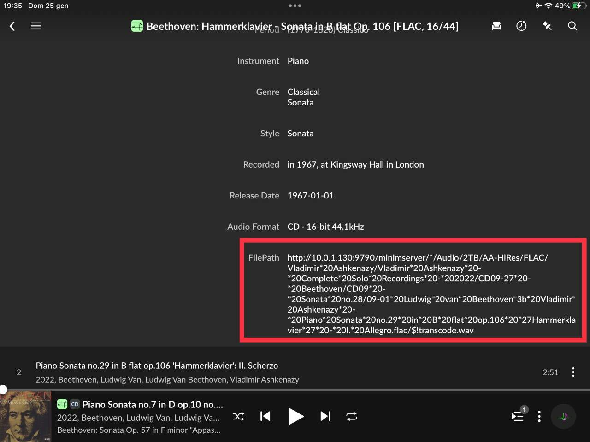The image size is (590, 442).
Task: Toggle shuffle playback
Action: click(x=238, y=417)
